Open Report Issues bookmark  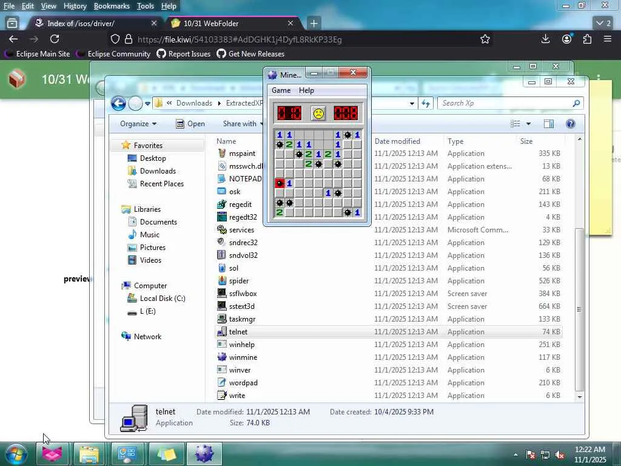pyautogui.click(x=184, y=54)
